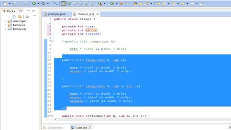The image size is (231, 130).
Task: Click the Open Task folder icon
Action: pos(141,4)
